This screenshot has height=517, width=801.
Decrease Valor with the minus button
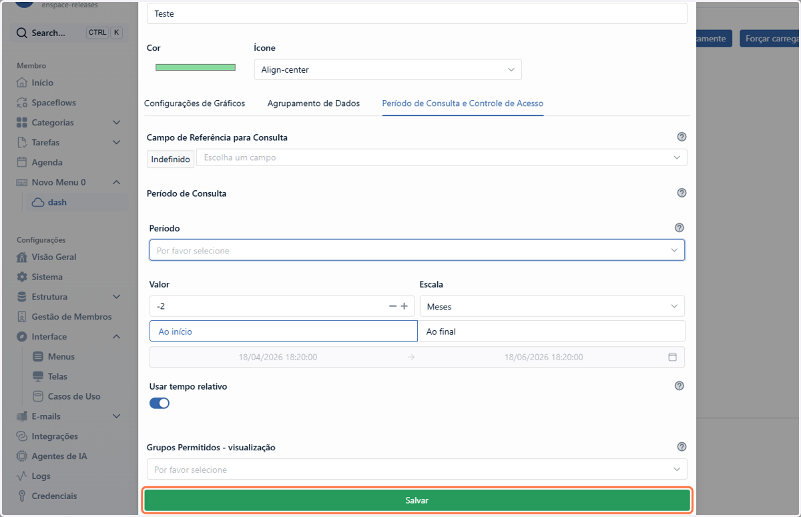[x=392, y=306]
